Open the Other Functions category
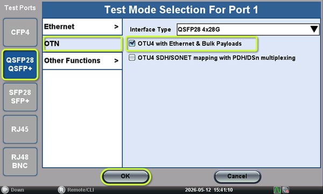Viewport: 323px width, 194px height. [x=82, y=60]
